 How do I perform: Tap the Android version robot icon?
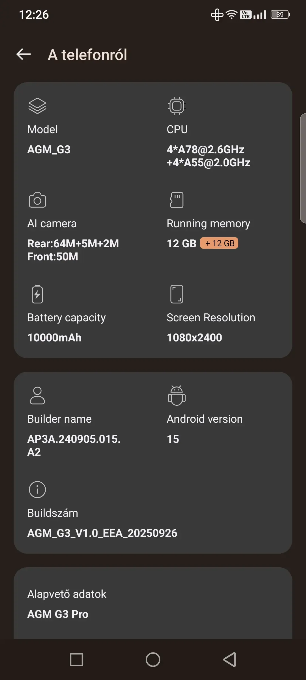177,395
